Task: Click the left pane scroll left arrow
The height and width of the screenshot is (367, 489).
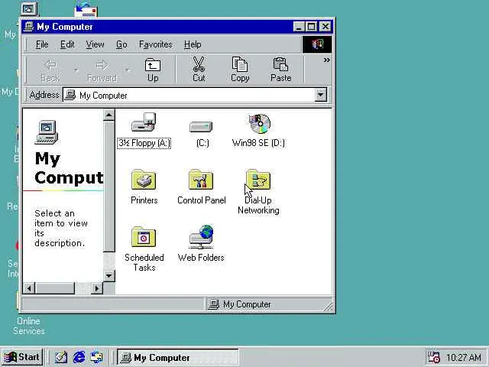Action: point(29,288)
